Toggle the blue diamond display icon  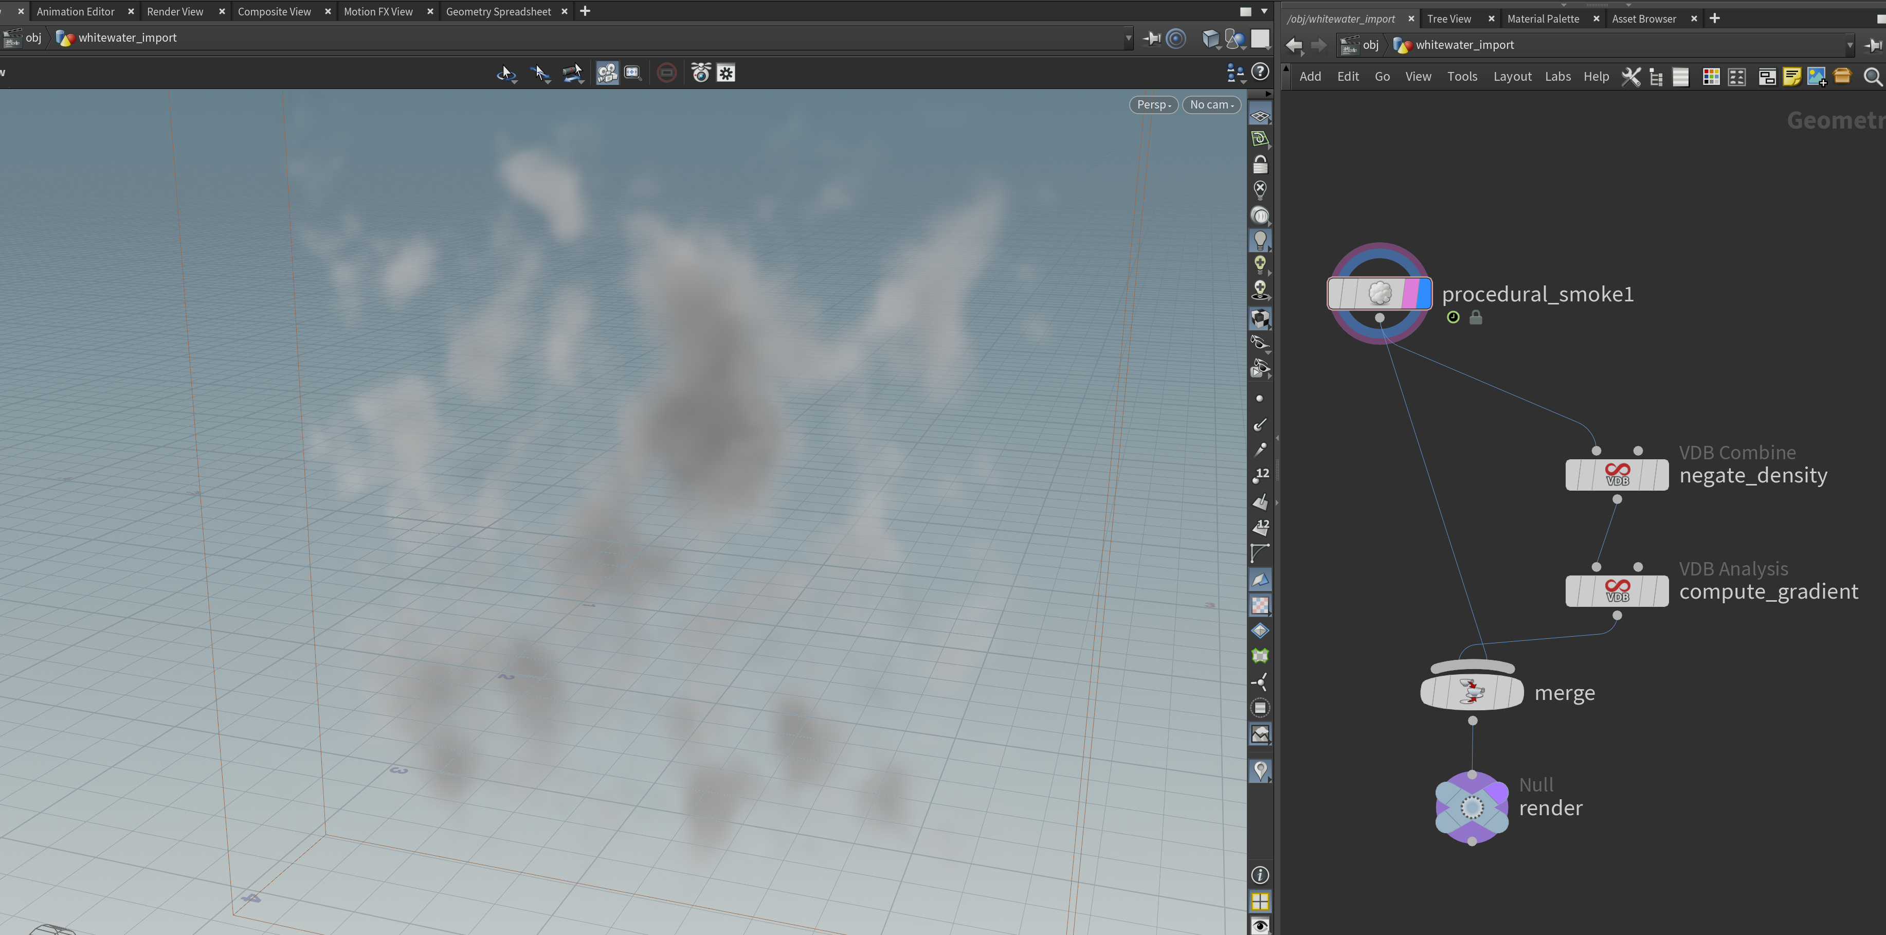pyautogui.click(x=1259, y=631)
